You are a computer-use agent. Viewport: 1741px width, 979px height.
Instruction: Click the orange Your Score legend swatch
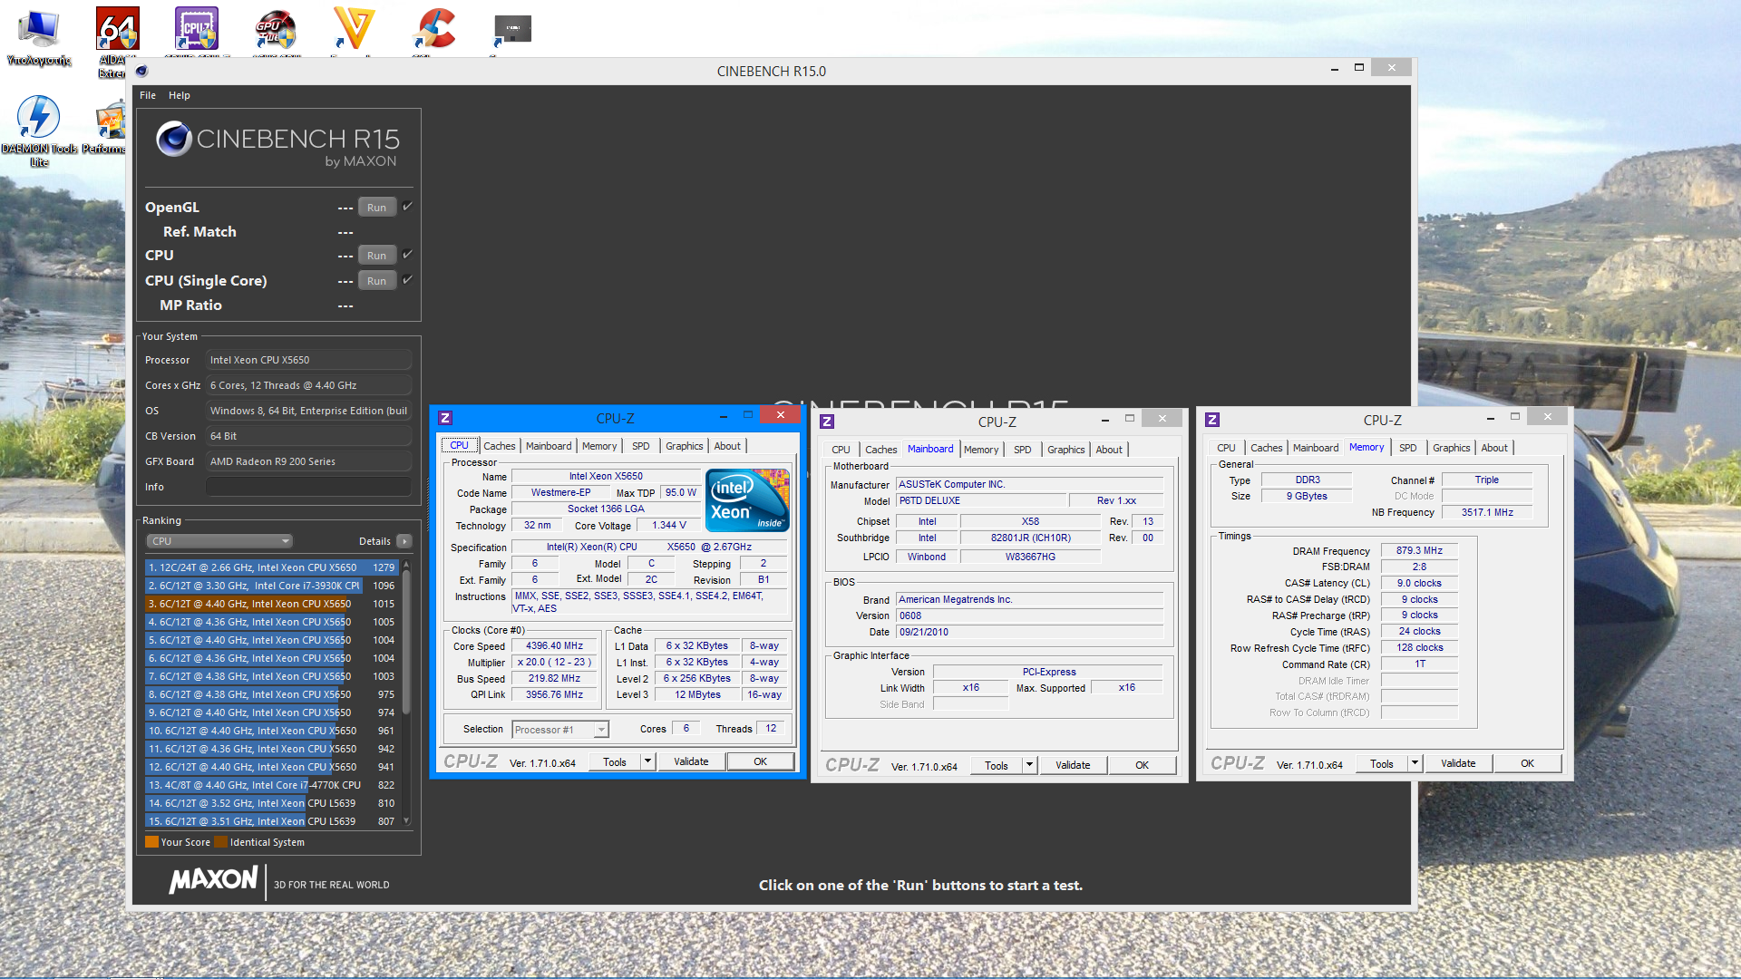click(x=151, y=842)
